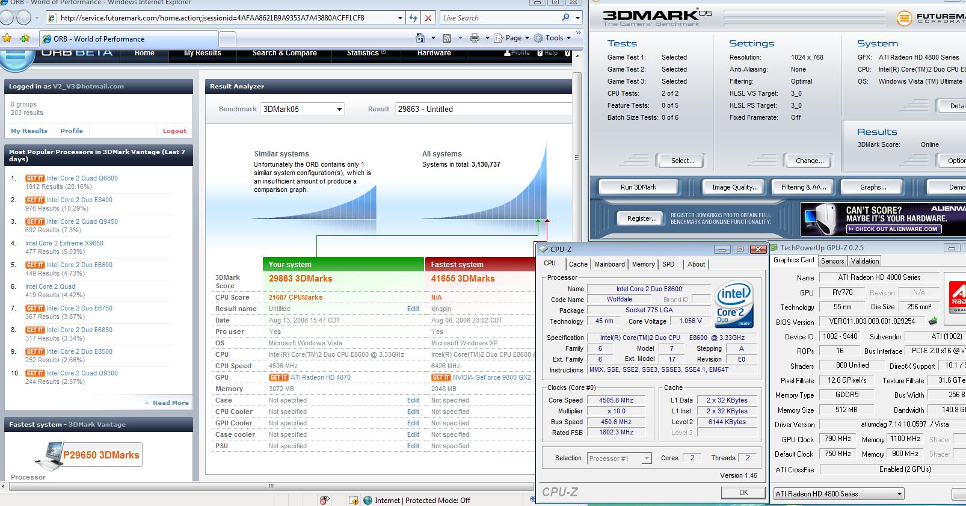This screenshot has height=506, width=966.
Task: Expand Home button dropdown arrow in IE
Action: coord(433,38)
